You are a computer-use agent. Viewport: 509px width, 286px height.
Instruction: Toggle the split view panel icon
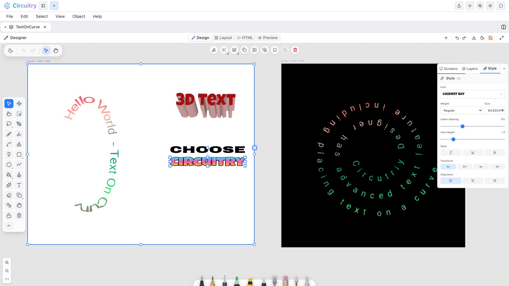[x=504, y=27]
